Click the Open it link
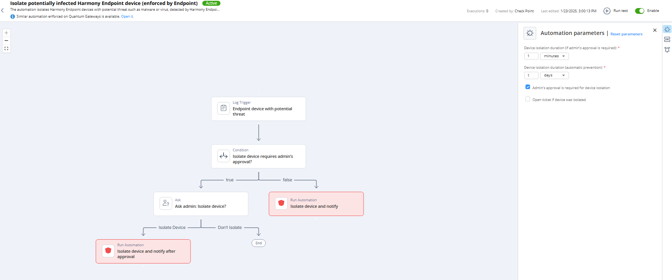Screen dimensions: 672x280 tap(127, 17)
